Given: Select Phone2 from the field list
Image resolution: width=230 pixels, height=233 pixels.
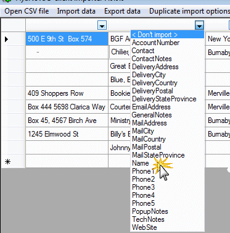Looking at the screenshot, I should [167, 179].
